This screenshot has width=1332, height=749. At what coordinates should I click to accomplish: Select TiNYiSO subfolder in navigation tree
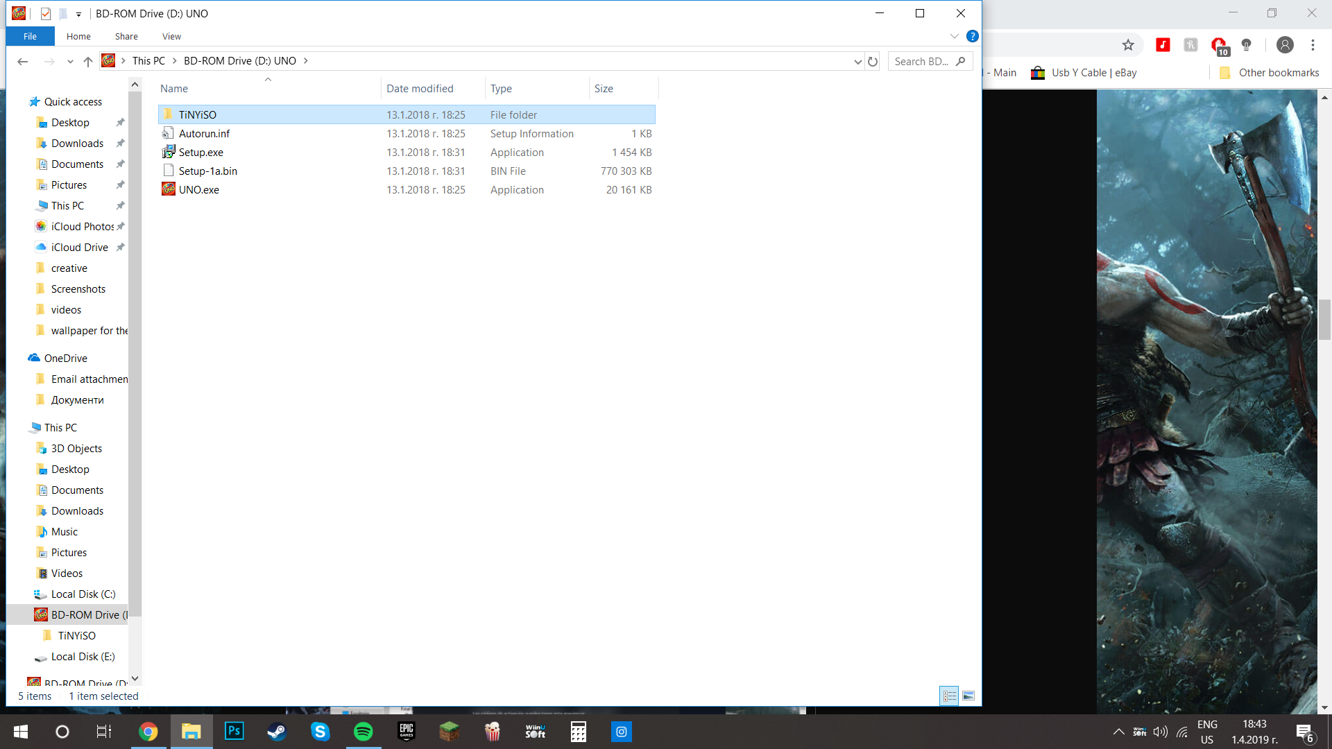click(x=76, y=636)
